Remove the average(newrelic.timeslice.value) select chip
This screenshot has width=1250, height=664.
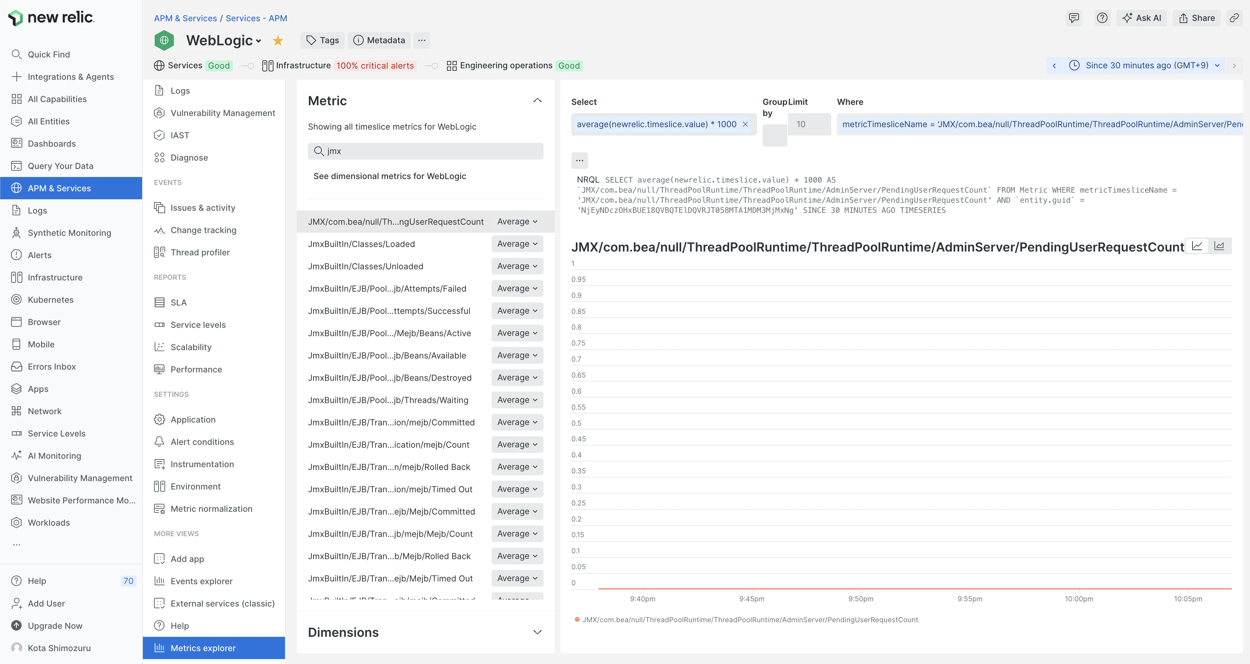click(745, 124)
